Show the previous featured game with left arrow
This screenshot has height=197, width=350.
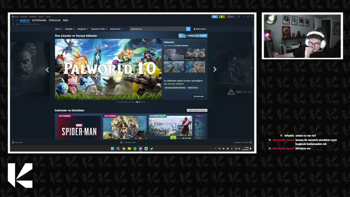[x=47, y=70]
